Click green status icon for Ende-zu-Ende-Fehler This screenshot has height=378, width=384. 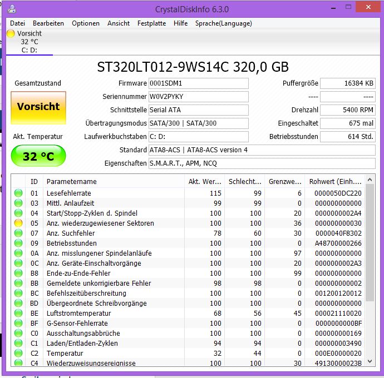point(18,273)
